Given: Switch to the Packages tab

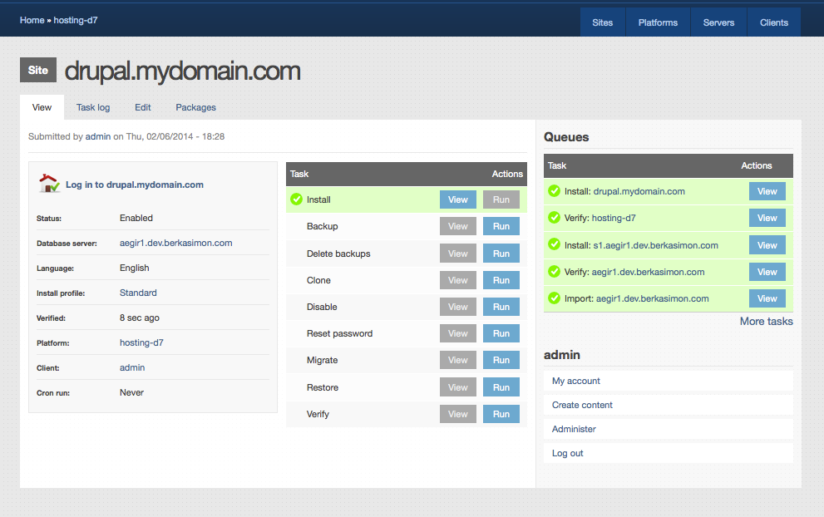Looking at the screenshot, I should (x=195, y=107).
